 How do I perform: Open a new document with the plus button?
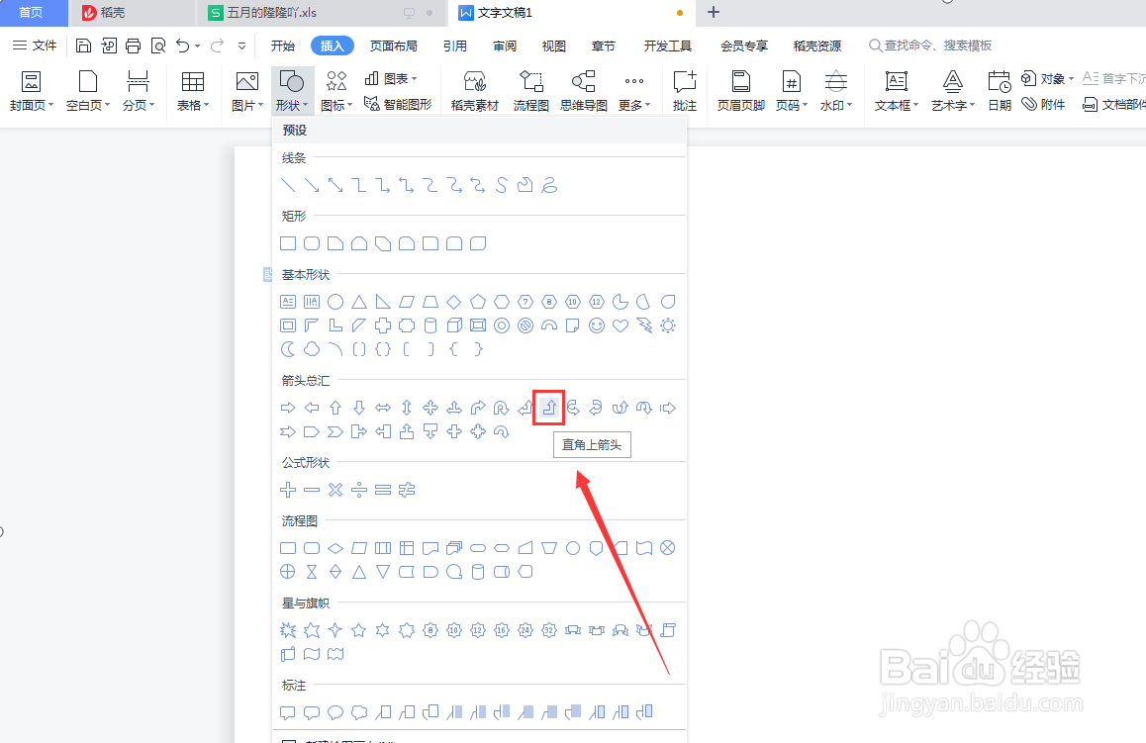click(x=713, y=13)
